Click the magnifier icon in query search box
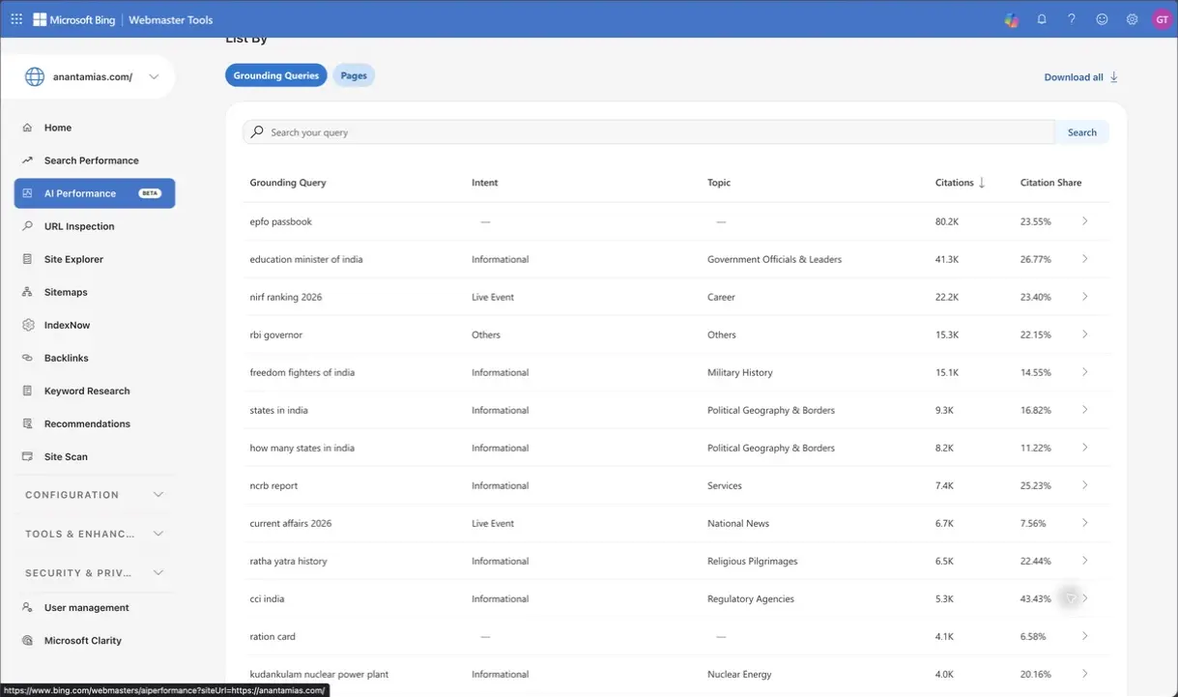 pyautogui.click(x=257, y=131)
